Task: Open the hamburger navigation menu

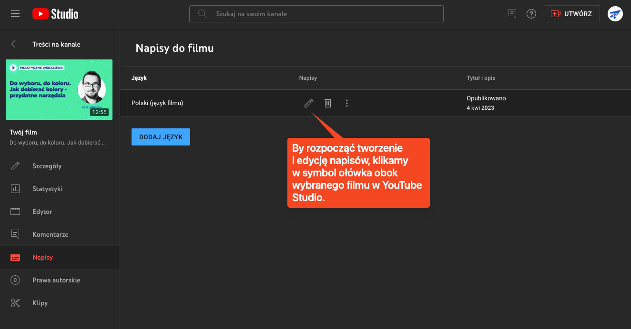Action: tap(15, 14)
